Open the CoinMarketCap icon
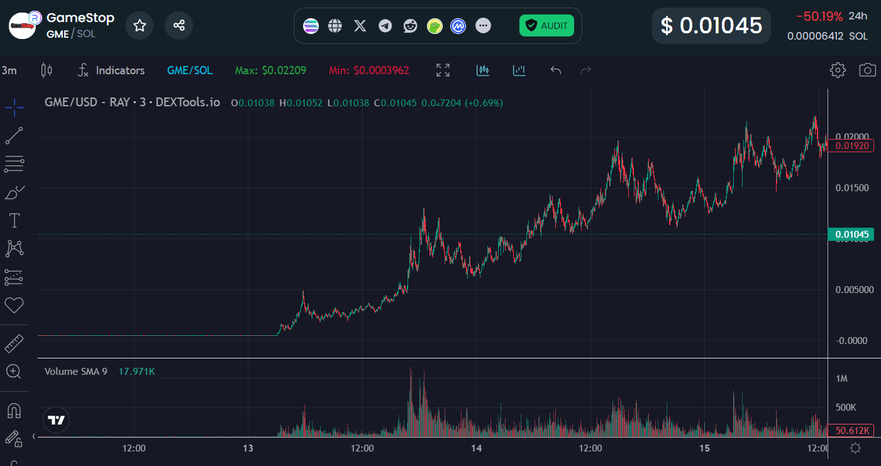This screenshot has height=466, width=881. (x=458, y=26)
